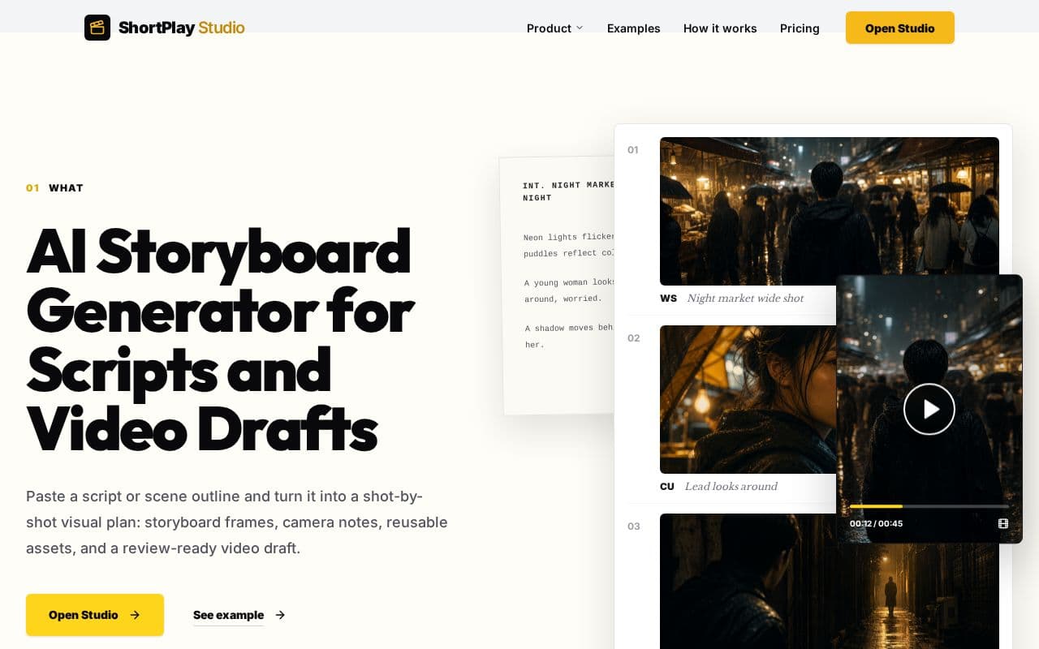Screen dimensions: 1039x649
Task: Expand the Product menu chevron
Action: click(x=580, y=28)
